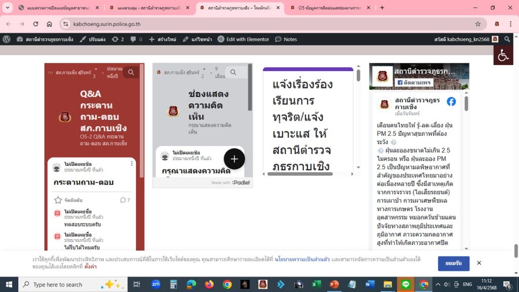Viewport: 519px width, 292px height.
Task: Open the accessibility wheelchair widget
Action: point(503,55)
